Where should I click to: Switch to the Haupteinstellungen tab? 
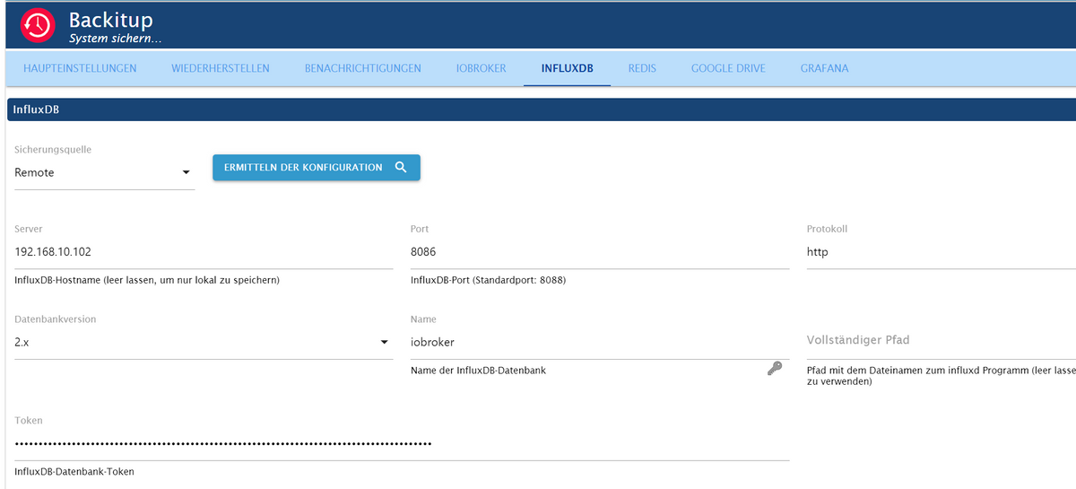click(x=80, y=68)
